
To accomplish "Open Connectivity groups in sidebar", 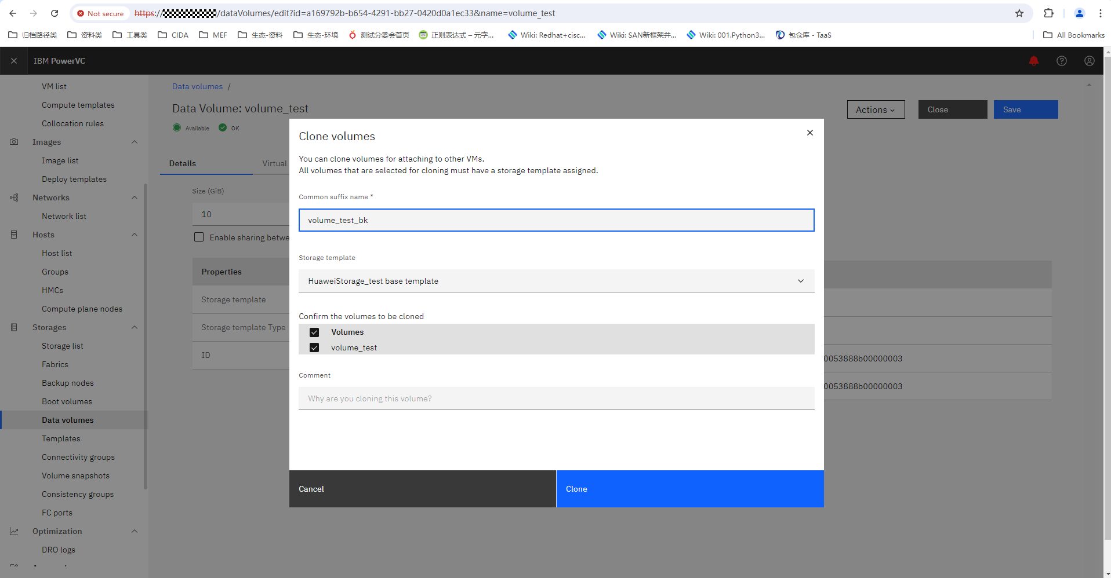I will (78, 457).
